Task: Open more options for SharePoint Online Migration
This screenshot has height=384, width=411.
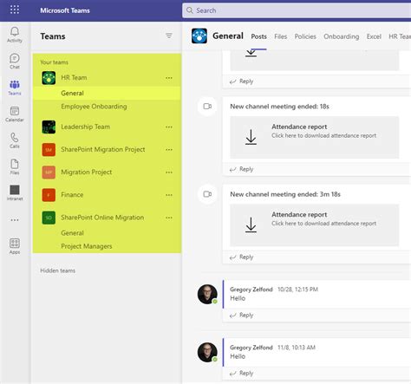Action: click(169, 218)
